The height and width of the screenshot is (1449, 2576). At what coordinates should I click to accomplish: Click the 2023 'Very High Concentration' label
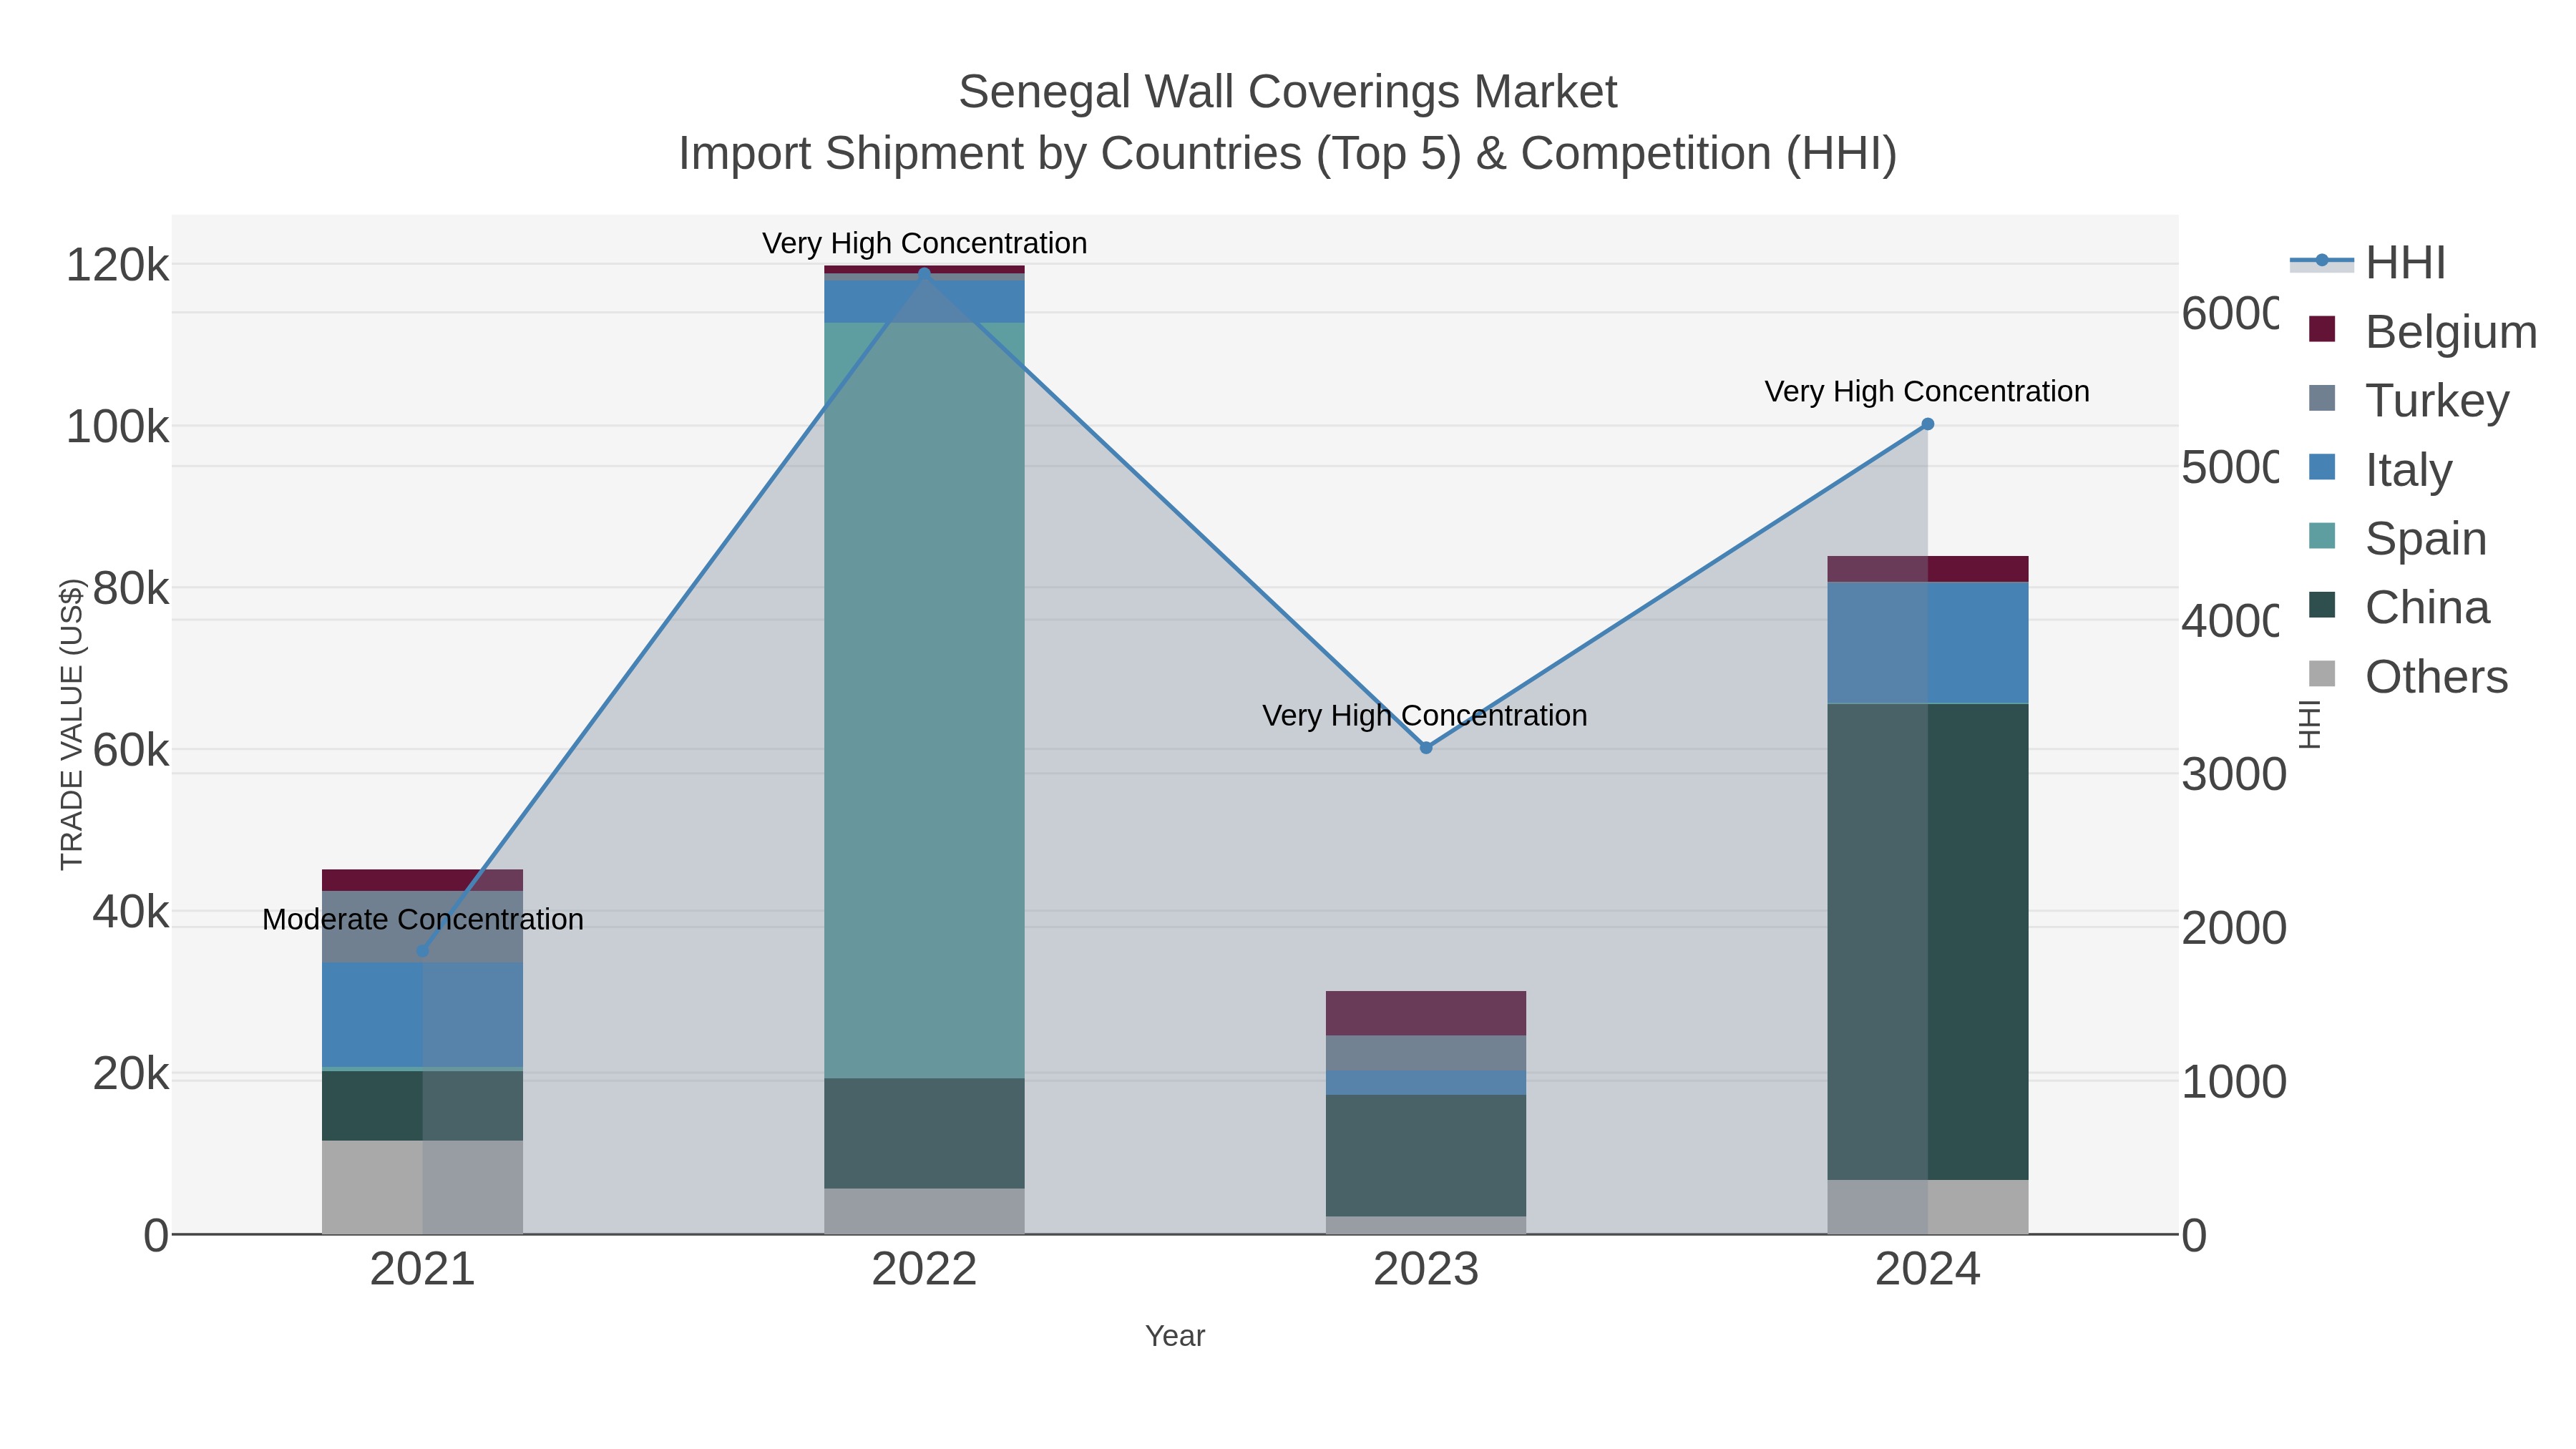(1425, 715)
